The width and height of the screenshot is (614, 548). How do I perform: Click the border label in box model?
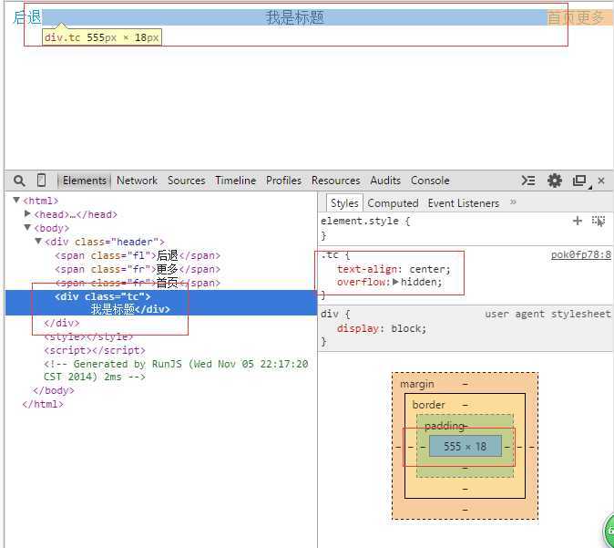428,405
